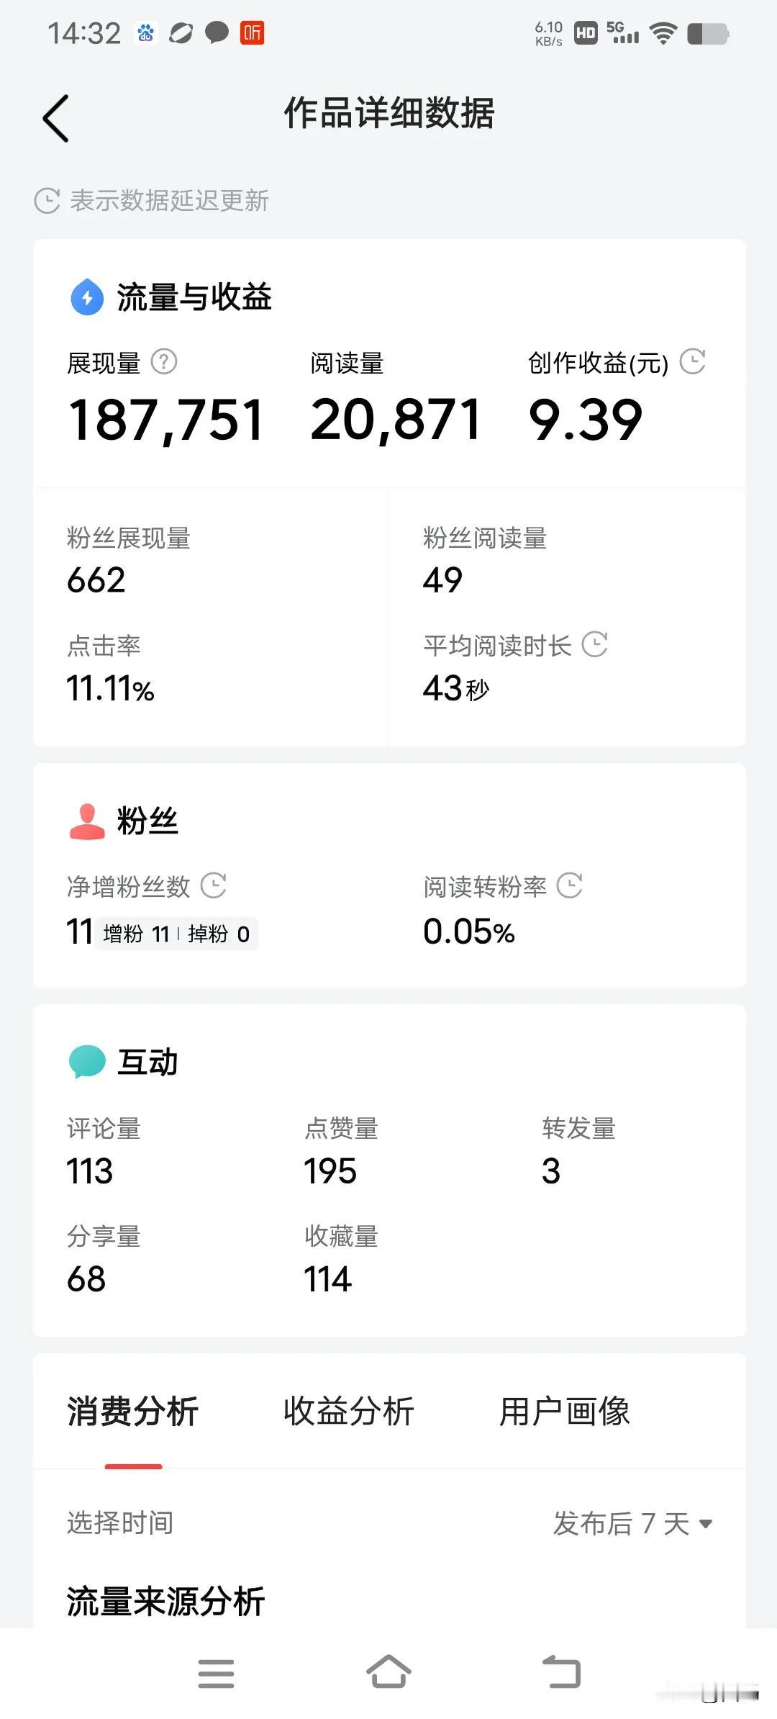
Task: Tap the 展现量 value 187,751
Action: point(166,420)
